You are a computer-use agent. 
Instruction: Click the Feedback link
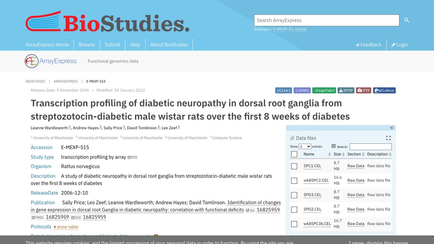(x=368, y=45)
